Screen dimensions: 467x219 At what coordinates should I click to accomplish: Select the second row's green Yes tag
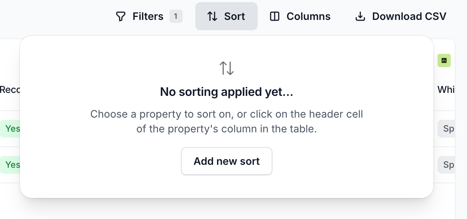[12, 165]
